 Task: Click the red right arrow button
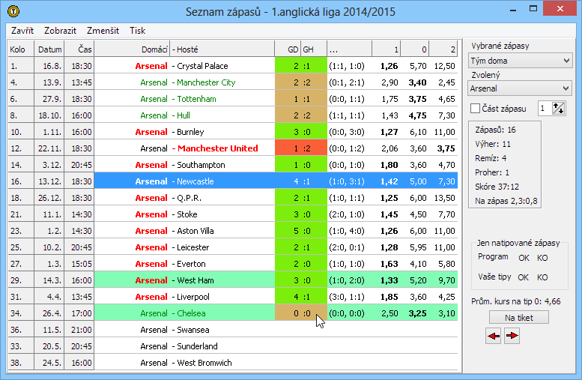512,336
